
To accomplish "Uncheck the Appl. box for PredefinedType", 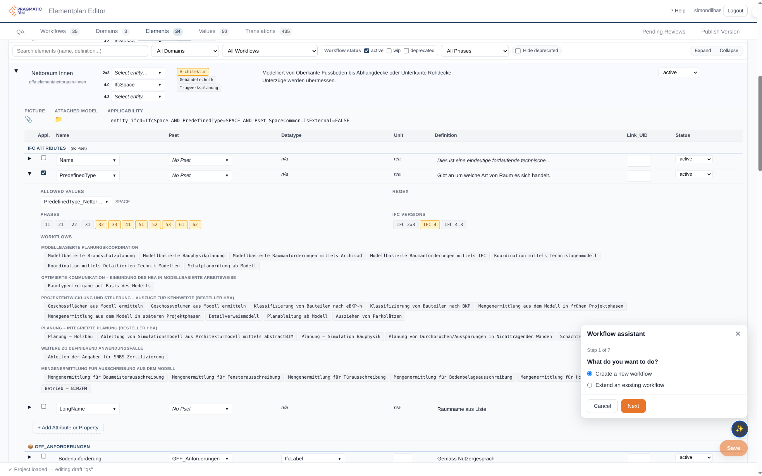I will pyautogui.click(x=44, y=173).
